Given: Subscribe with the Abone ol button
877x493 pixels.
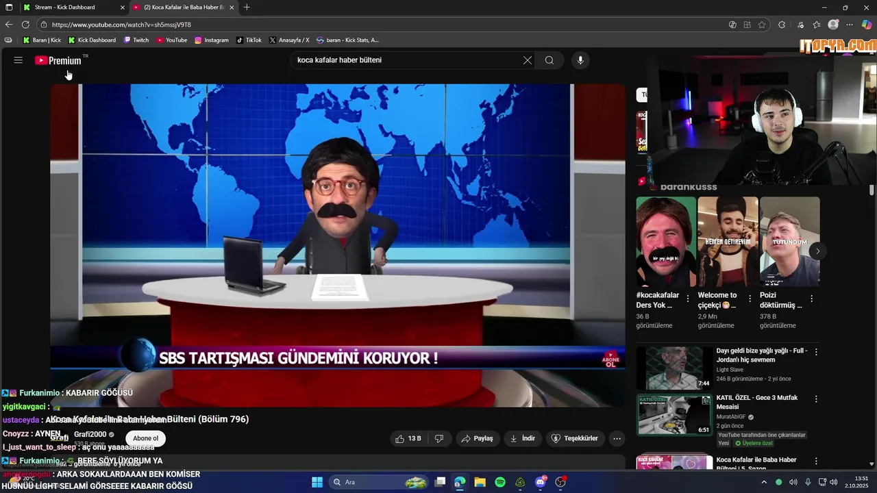Looking at the screenshot, I should [145, 438].
